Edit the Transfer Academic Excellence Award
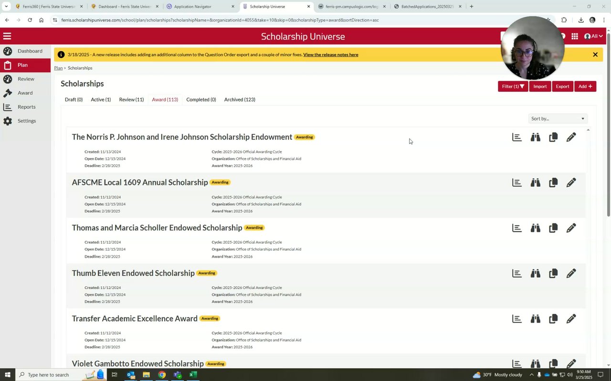 pyautogui.click(x=571, y=319)
